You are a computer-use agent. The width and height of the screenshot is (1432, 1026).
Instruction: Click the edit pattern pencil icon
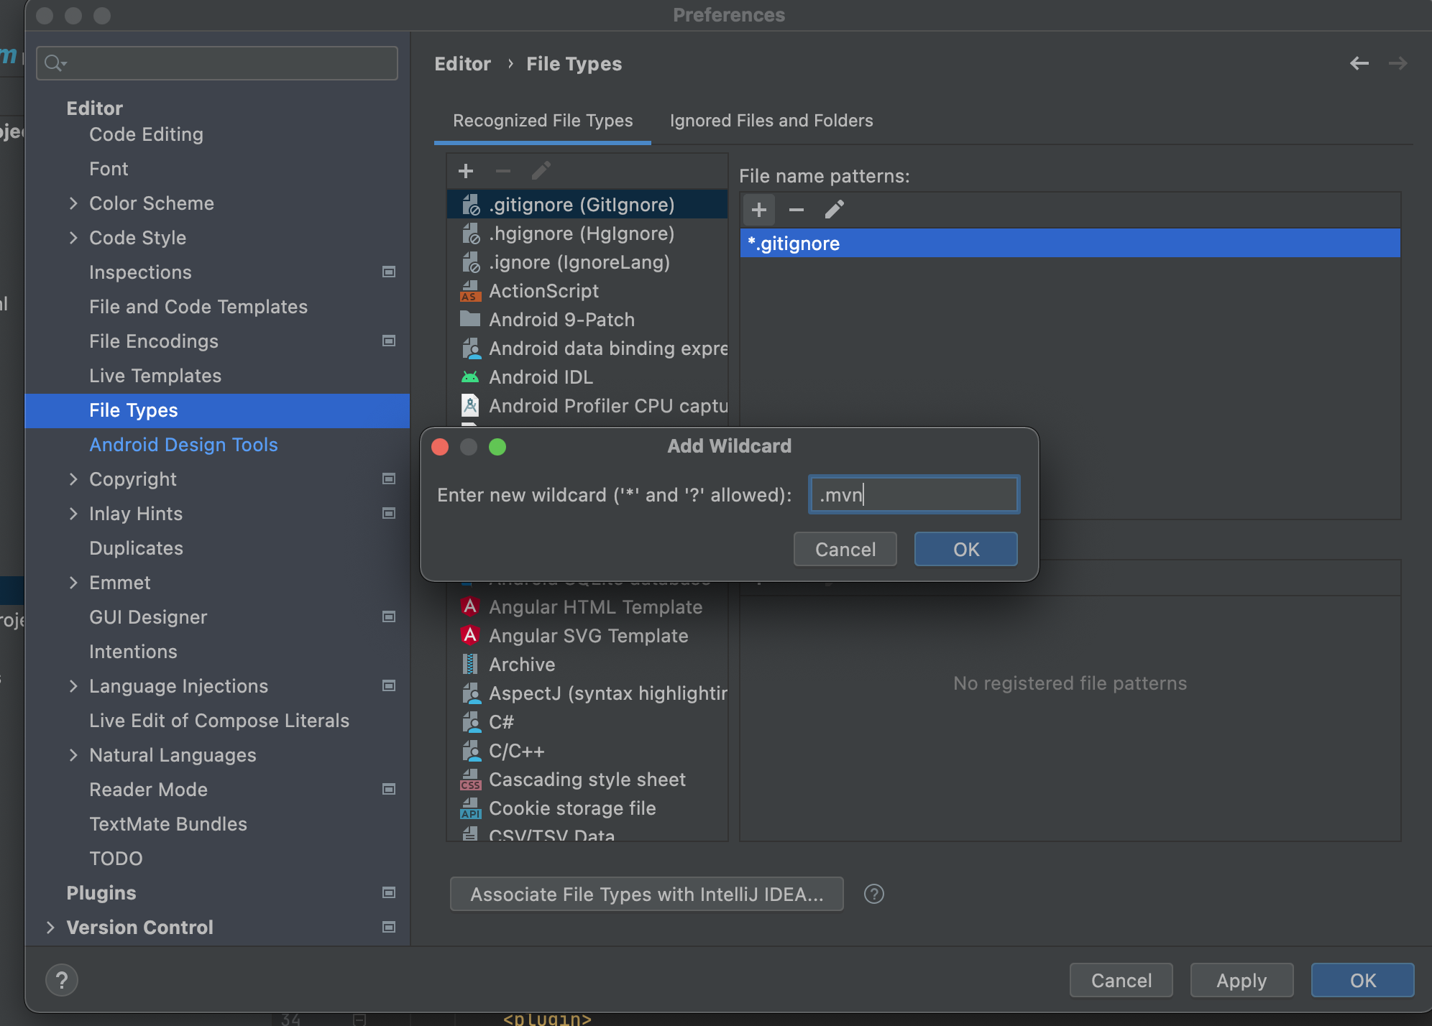[834, 210]
